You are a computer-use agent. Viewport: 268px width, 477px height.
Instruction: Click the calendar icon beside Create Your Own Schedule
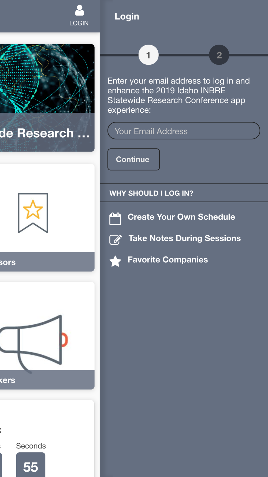[115, 219]
